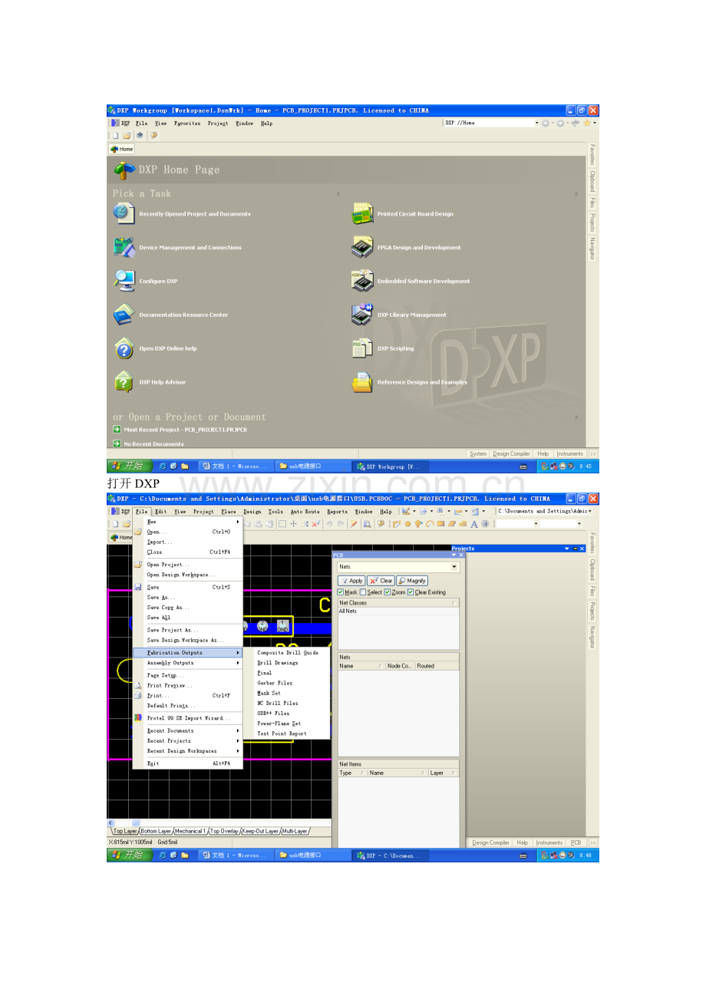Click the Configure DXP monitor icon
This screenshot has width=706, height=999.
pyautogui.click(x=124, y=281)
